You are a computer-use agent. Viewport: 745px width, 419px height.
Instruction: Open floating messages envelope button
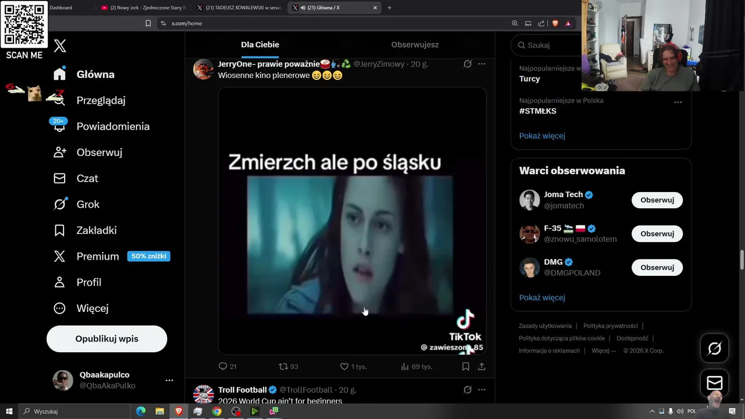tap(714, 382)
